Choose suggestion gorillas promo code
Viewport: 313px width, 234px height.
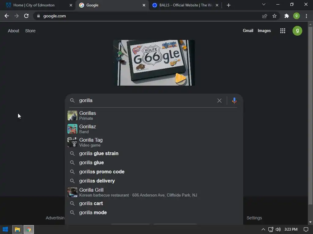click(154, 172)
